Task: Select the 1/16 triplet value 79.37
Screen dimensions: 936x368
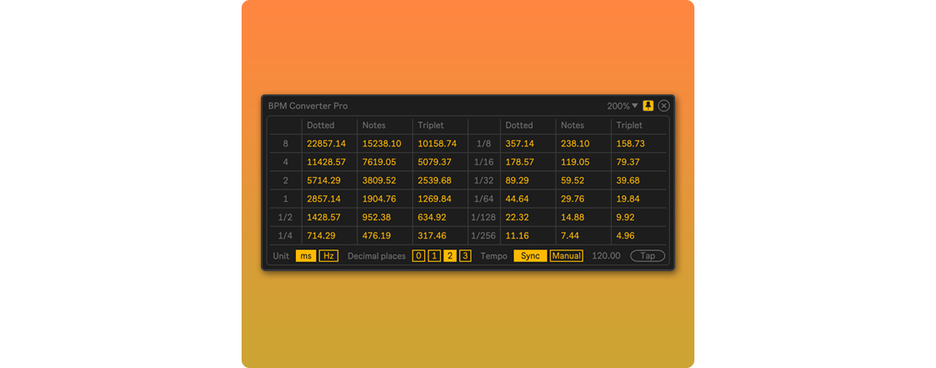Action: [x=629, y=162]
